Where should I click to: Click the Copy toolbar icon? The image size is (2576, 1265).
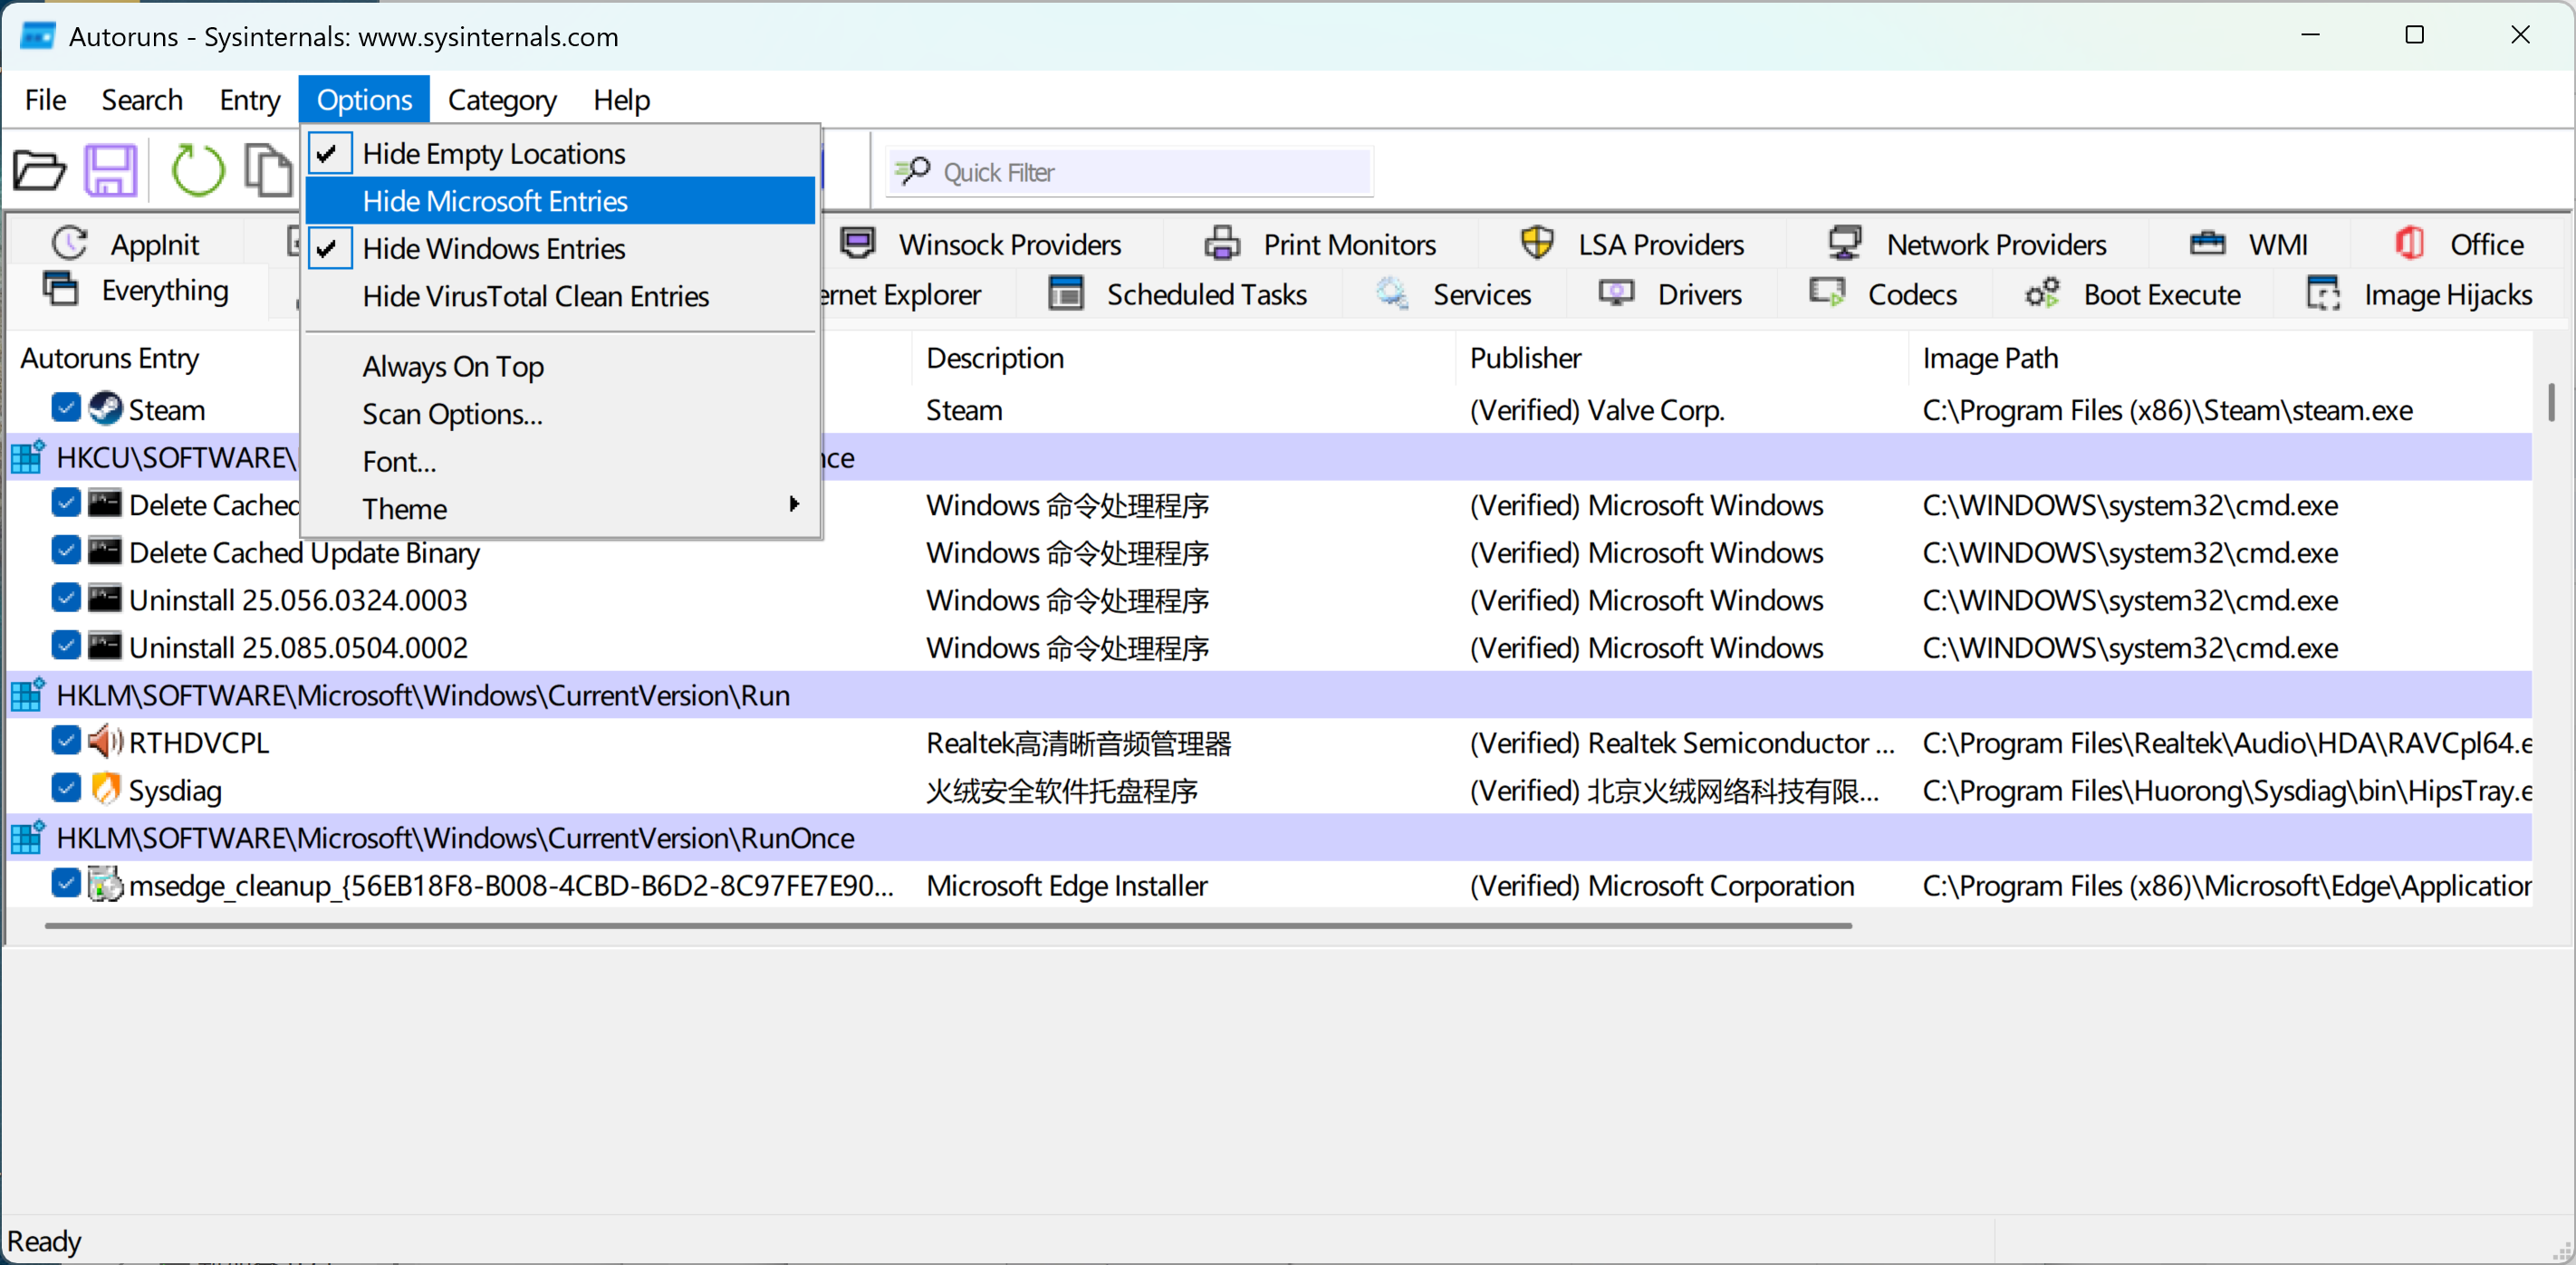point(268,171)
